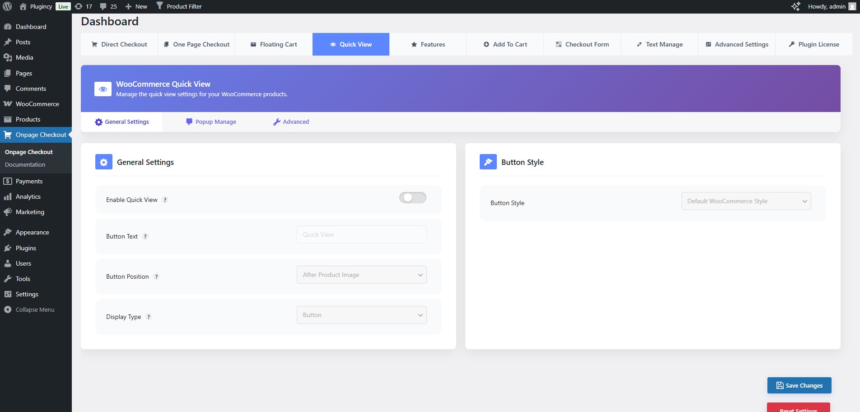This screenshot has width=860, height=412.
Task: Click the Save Changes button
Action: pos(799,385)
